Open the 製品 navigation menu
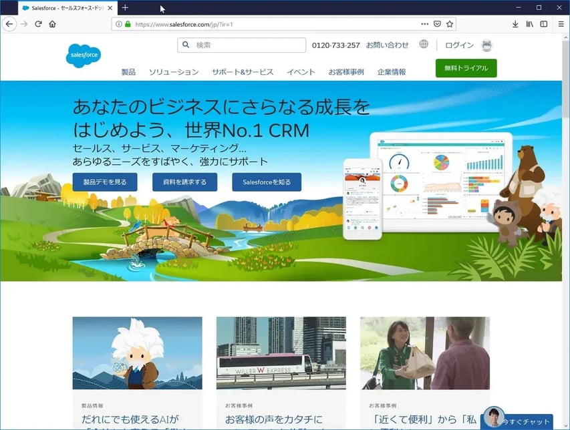 (x=128, y=72)
